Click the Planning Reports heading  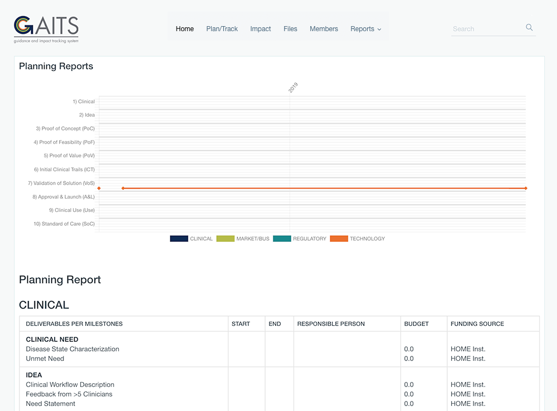click(x=56, y=66)
